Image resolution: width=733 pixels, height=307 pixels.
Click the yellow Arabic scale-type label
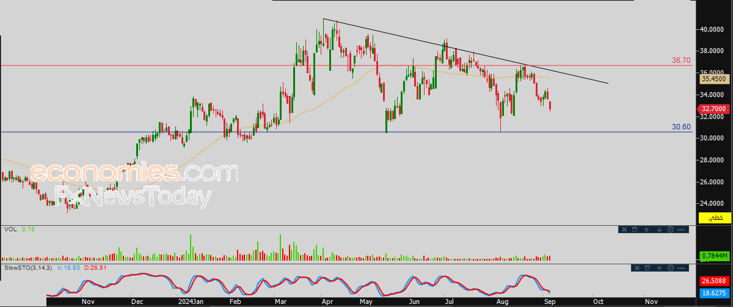(714, 218)
